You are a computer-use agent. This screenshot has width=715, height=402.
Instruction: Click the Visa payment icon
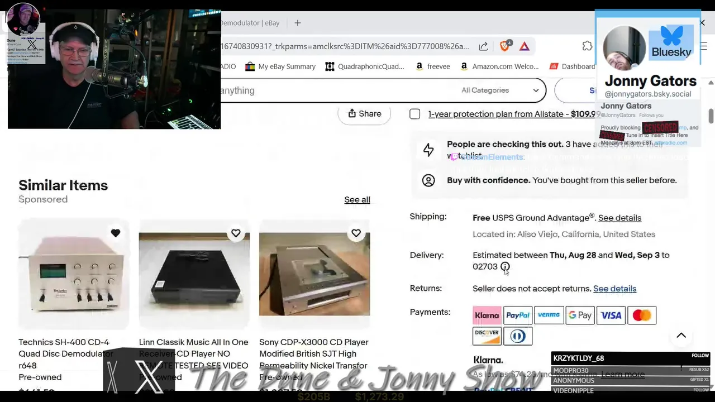click(x=611, y=315)
